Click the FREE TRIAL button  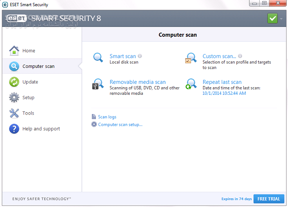(269, 199)
